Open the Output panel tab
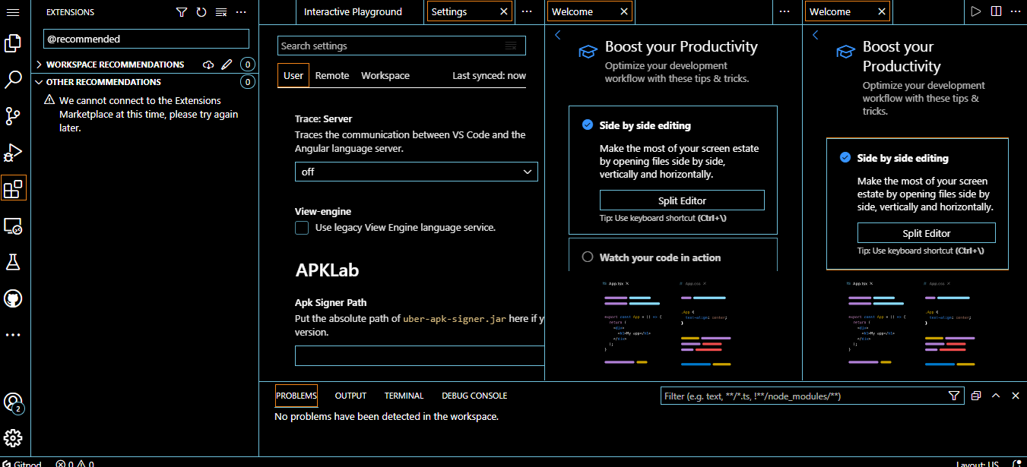Viewport: 1027px width, 467px height. point(350,396)
